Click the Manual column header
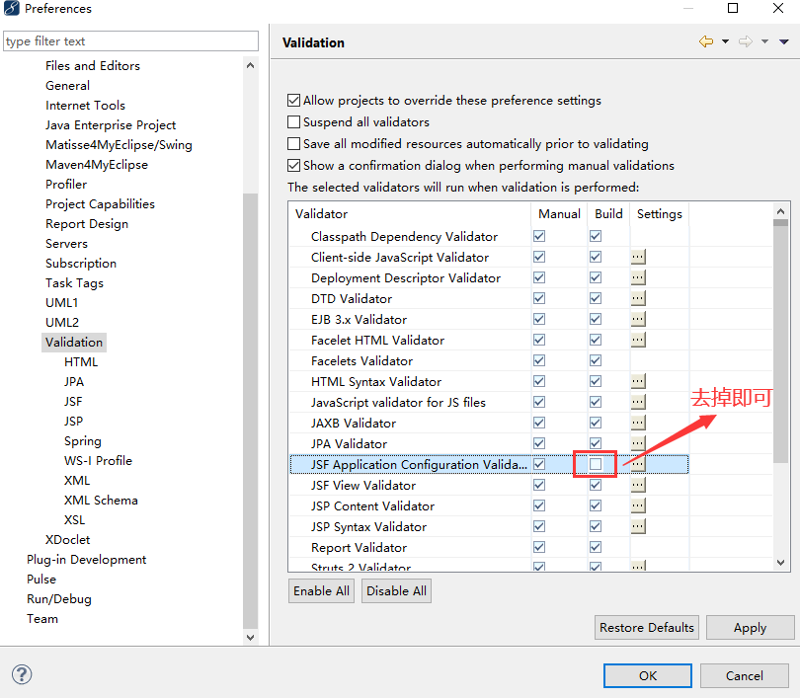The width and height of the screenshot is (800, 698). point(559,213)
